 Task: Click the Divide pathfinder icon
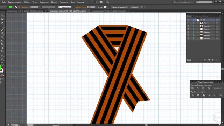pyautogui.click(x=193, y=95)
